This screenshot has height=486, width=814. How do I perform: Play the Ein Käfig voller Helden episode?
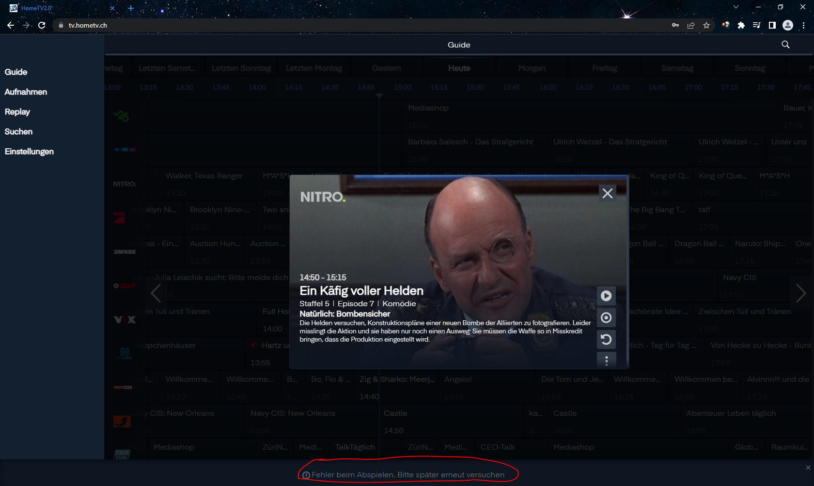coord(606,296)
